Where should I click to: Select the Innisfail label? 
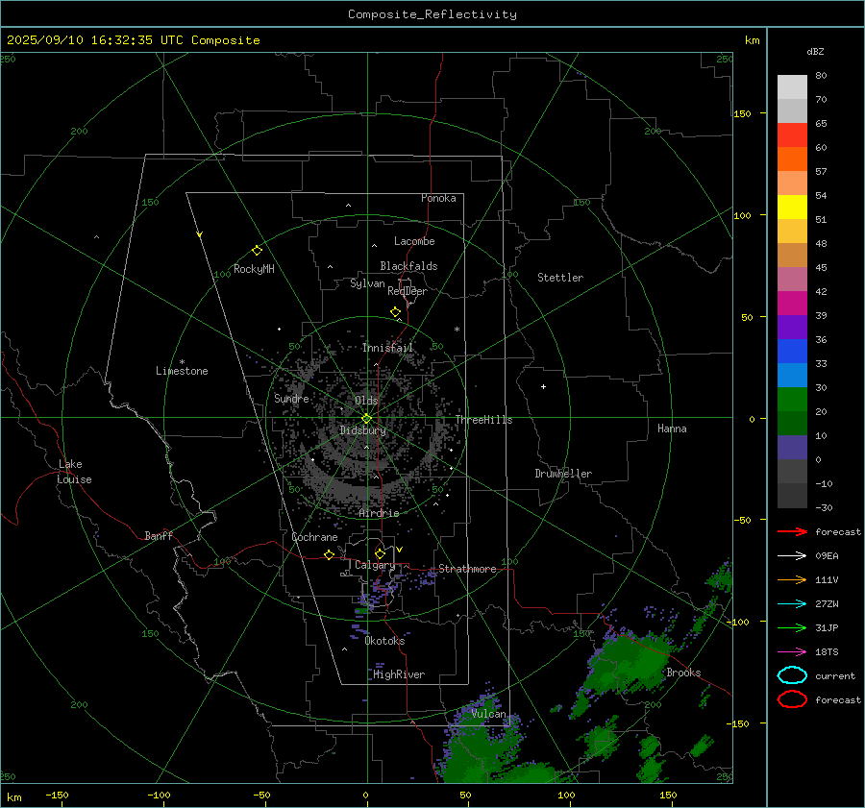point(387,348)
